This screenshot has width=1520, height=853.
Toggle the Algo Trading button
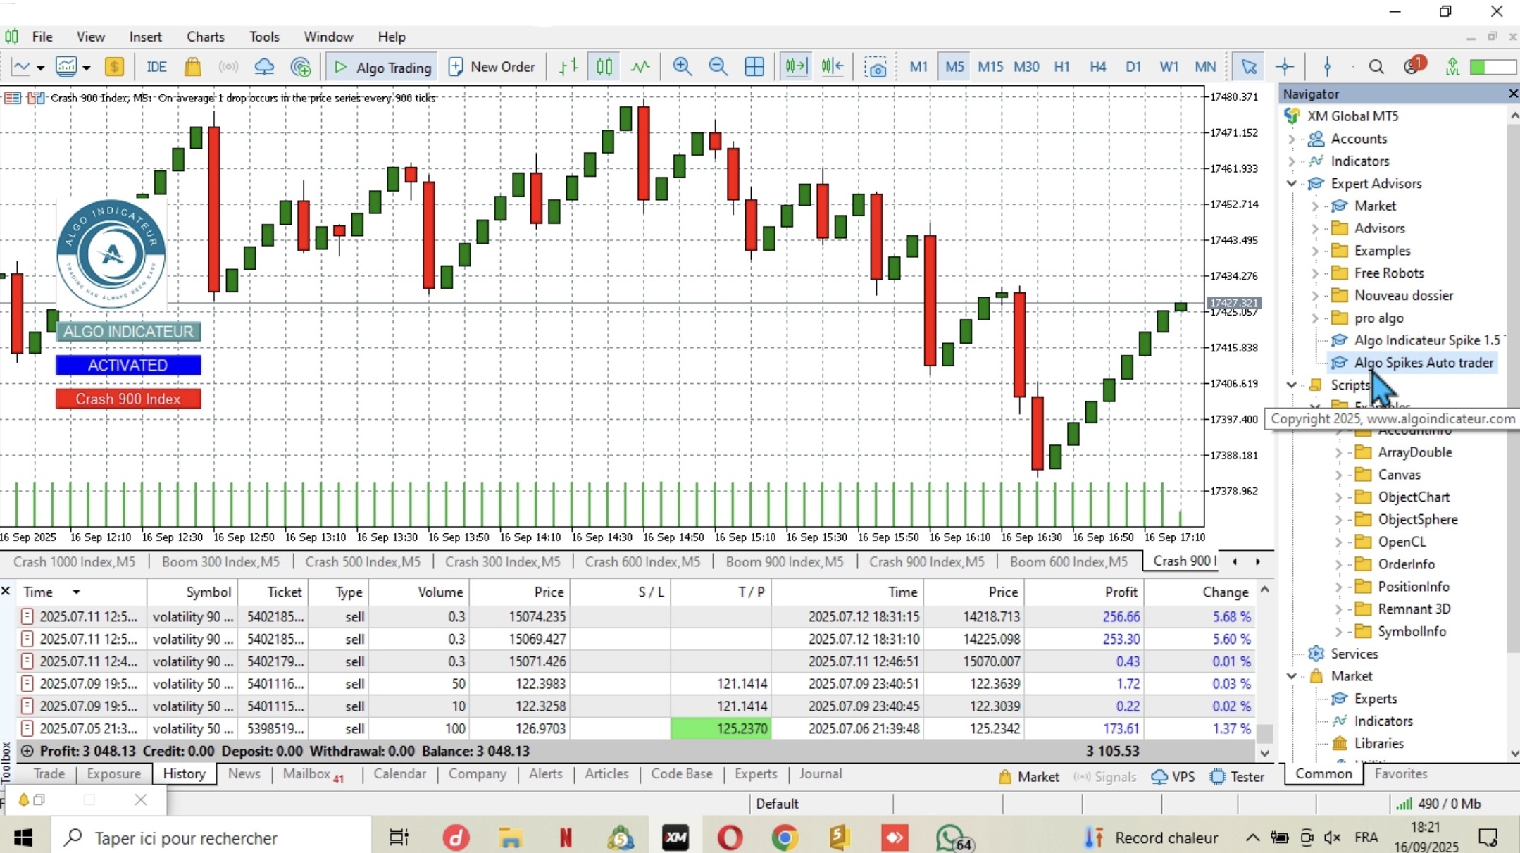(382, 67)
